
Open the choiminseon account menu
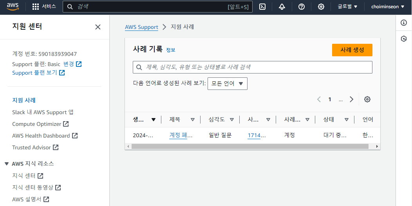coord(388,7)
